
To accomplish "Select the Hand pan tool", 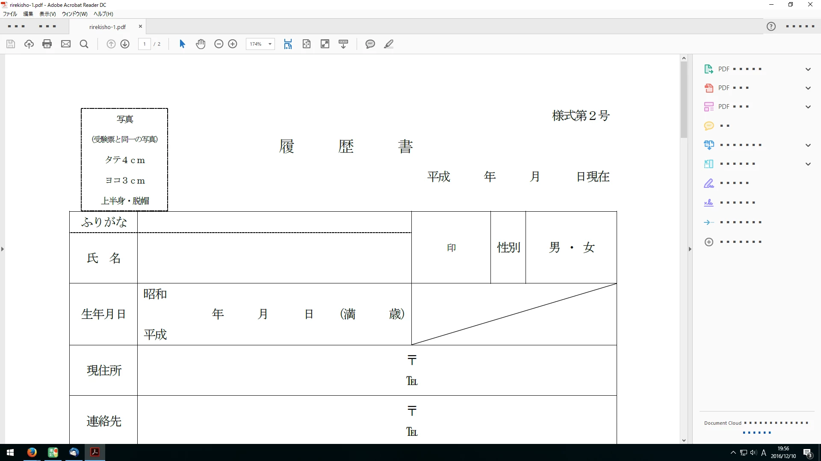I will [x=201, y=44].
